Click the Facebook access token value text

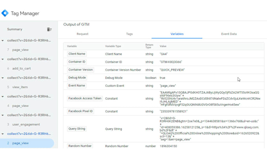click(x=210, y=99)
